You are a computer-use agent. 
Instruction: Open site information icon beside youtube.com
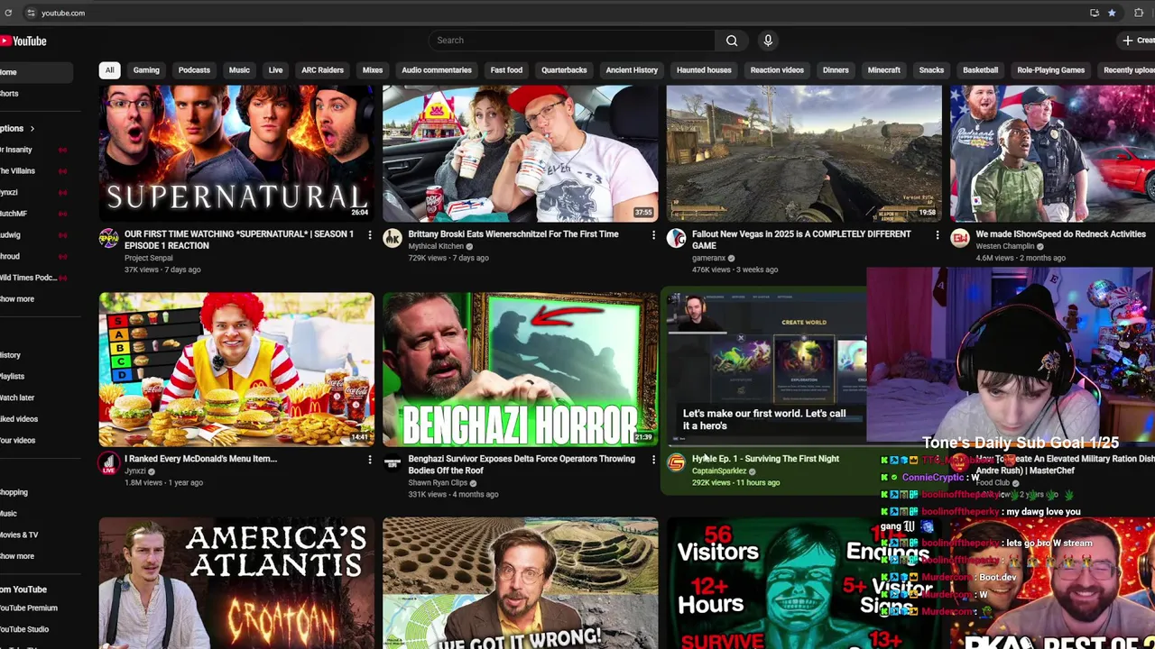tap(31, 13)
